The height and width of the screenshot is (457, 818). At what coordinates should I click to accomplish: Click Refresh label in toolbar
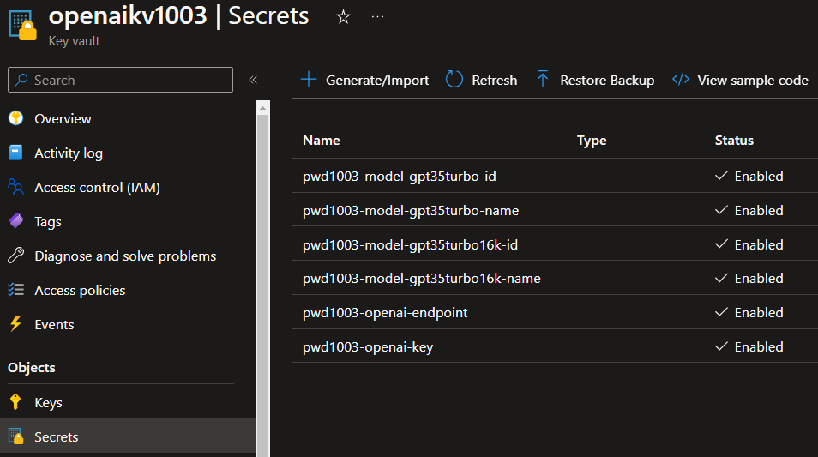click(495, 81)
